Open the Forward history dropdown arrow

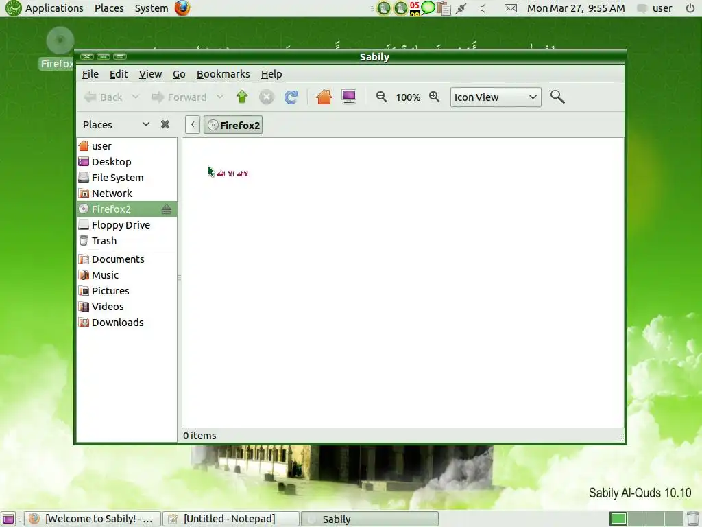coord(219,97)
